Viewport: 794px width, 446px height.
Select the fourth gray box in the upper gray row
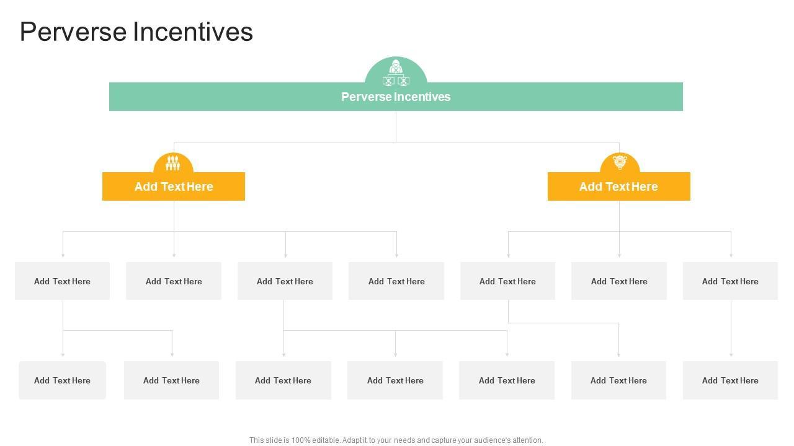click(x=396, y=281)
